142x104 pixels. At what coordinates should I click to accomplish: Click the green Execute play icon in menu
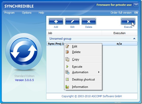(x=67, y=67)
